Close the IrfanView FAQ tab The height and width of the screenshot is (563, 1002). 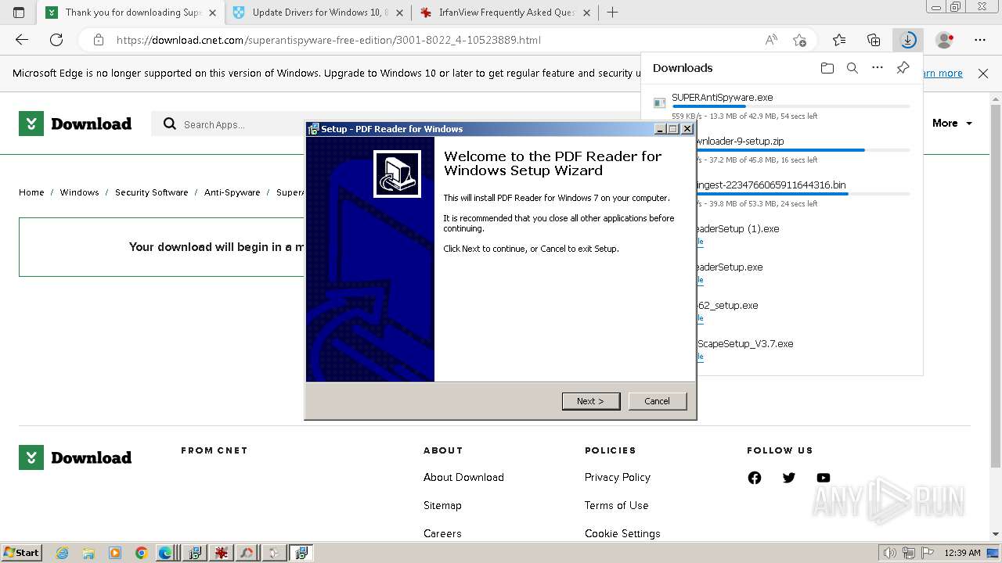(x=586, y=13)
